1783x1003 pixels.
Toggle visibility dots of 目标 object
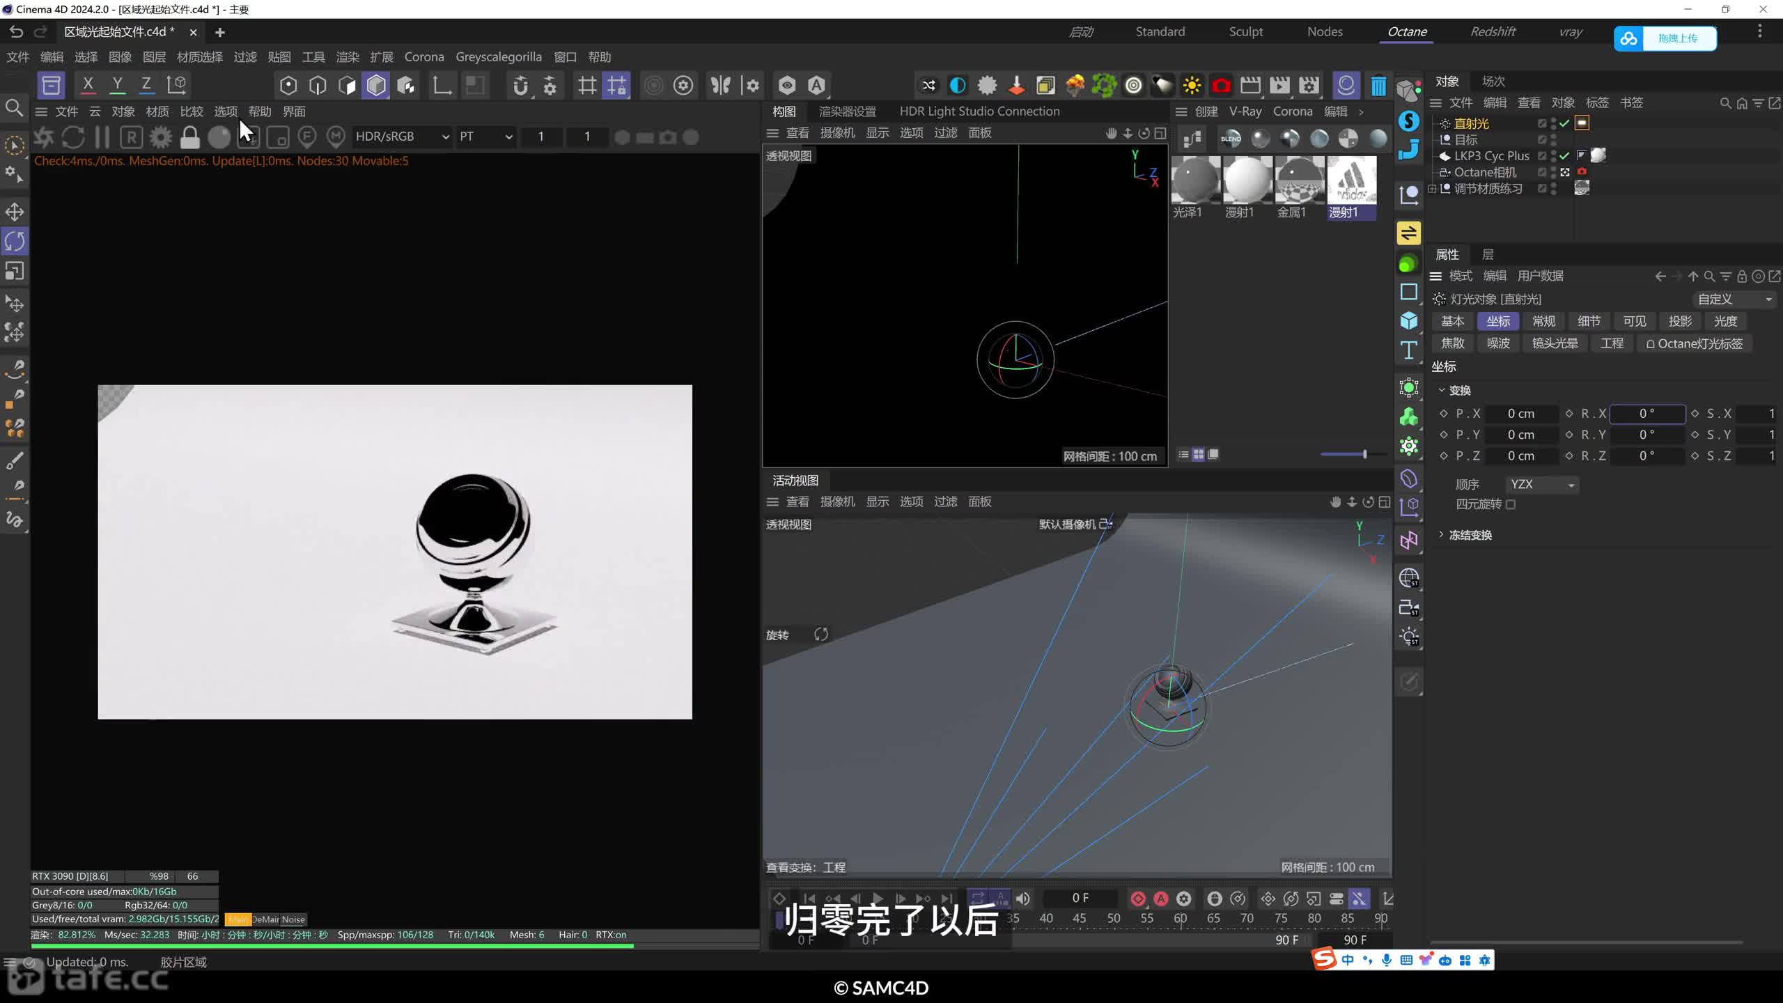click(1554, 140)
